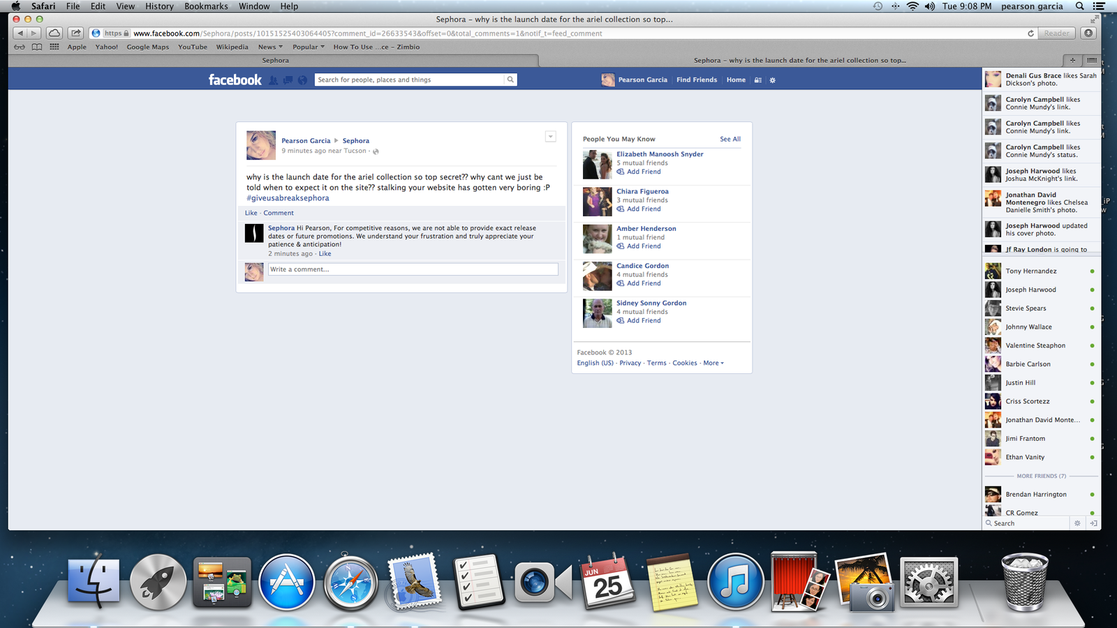
Task: Click Find Friends in top bar
Action: click(x=697, y=80)
